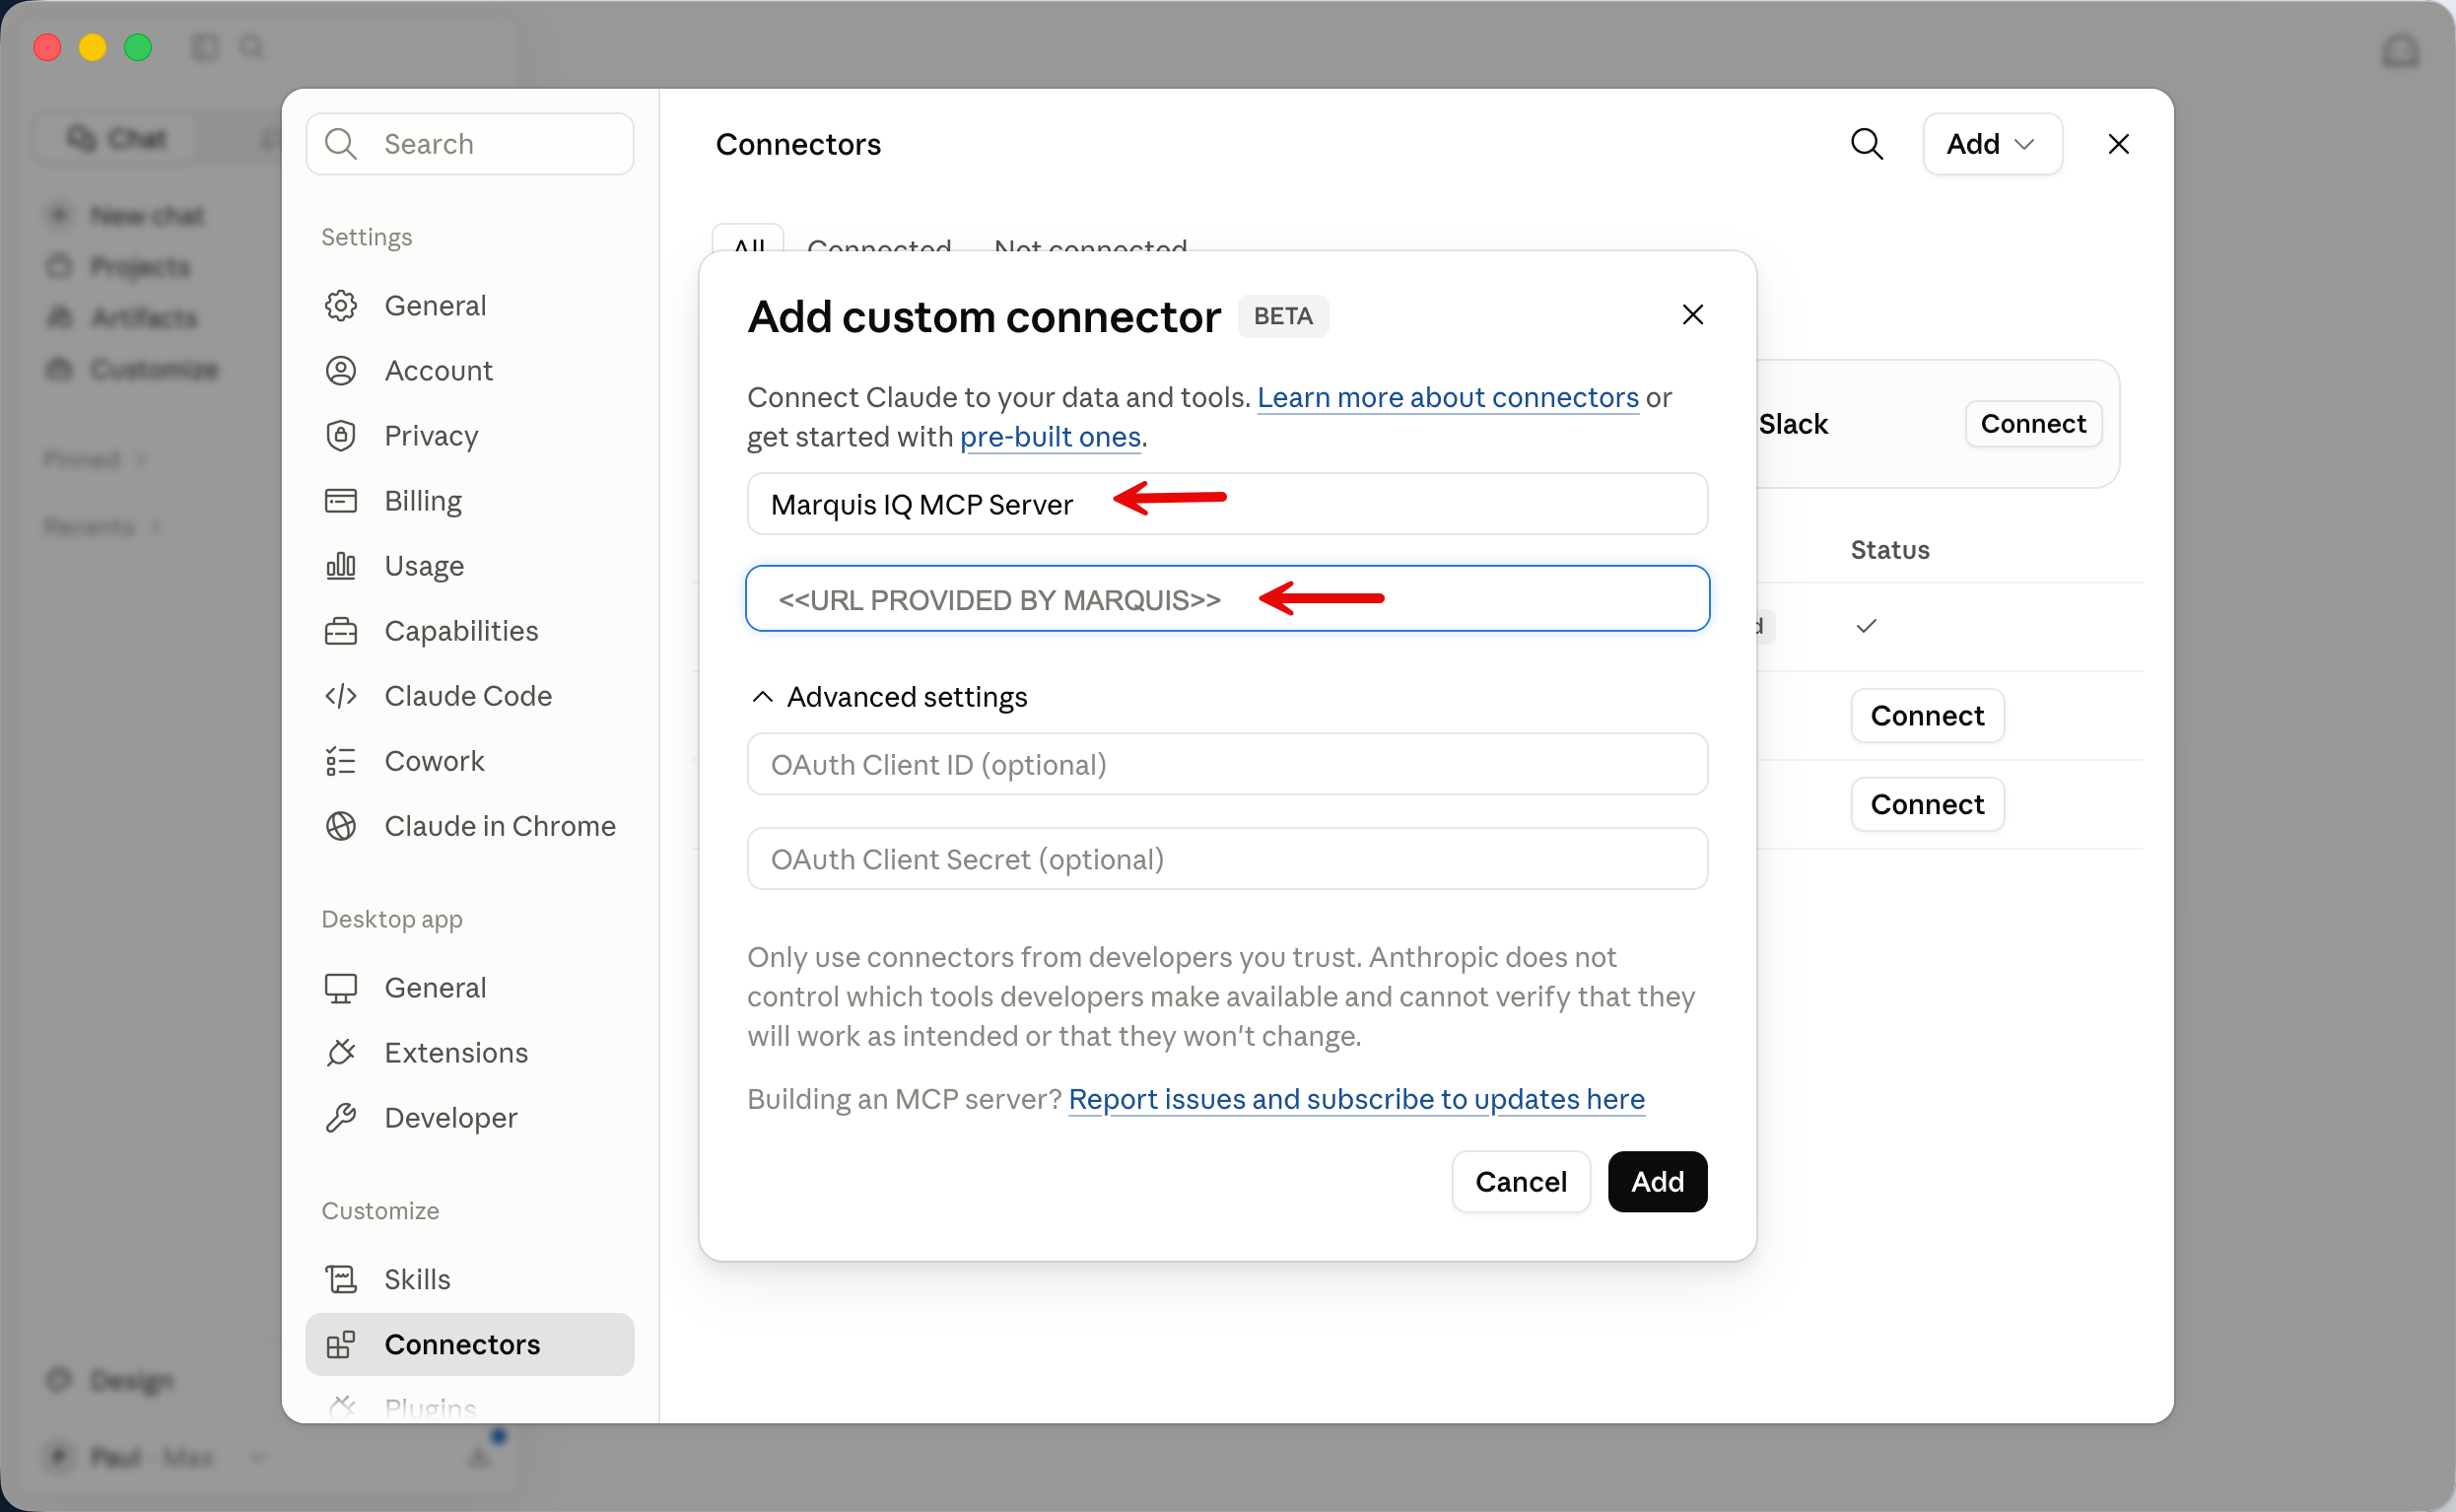Screen dimensions: 2456x1512
Task: Select the Account profile icon
Action: point(341,371)
